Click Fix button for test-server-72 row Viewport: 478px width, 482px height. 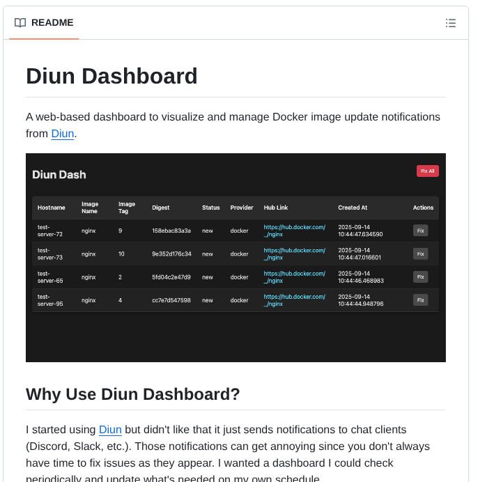point(420,231)
